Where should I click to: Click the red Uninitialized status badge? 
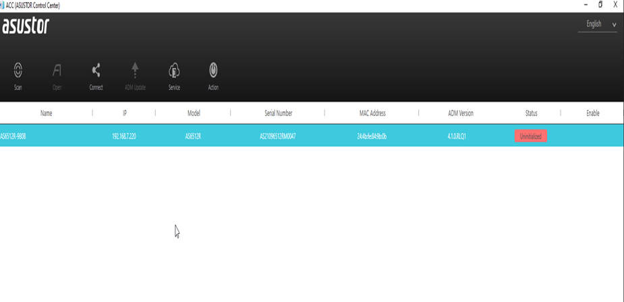coord(530,135)
